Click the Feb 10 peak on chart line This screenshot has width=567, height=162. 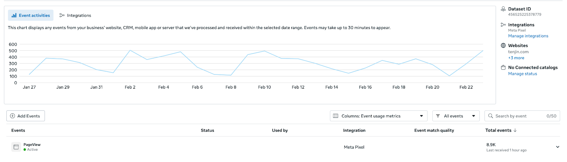pyautogui.click(x=264, y=51)
